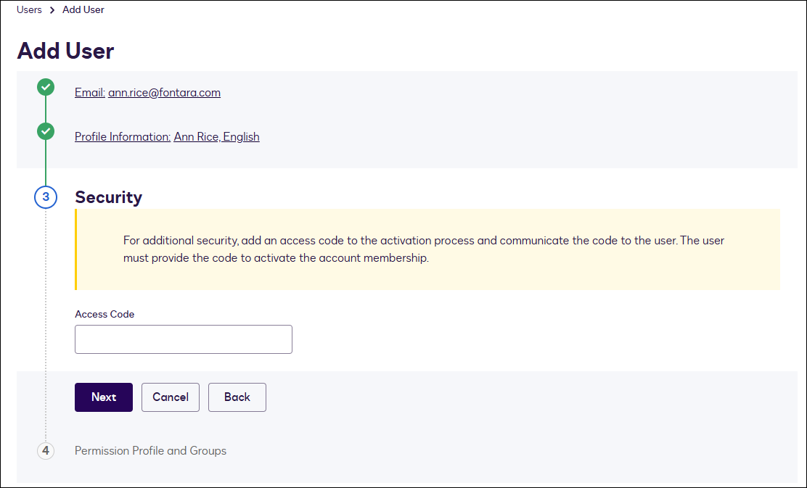The width and height of the screenshot is (807, 488).
Task: Open the Email step label link
Action: [x=90, y=93]
